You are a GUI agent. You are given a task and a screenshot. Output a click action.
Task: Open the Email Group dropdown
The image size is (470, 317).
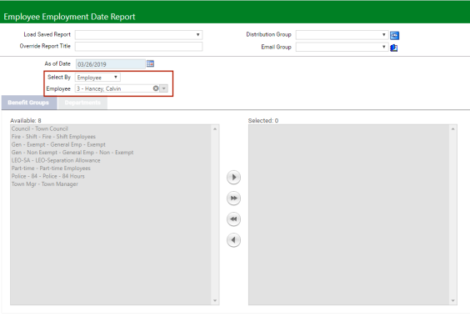click(342, 47)
